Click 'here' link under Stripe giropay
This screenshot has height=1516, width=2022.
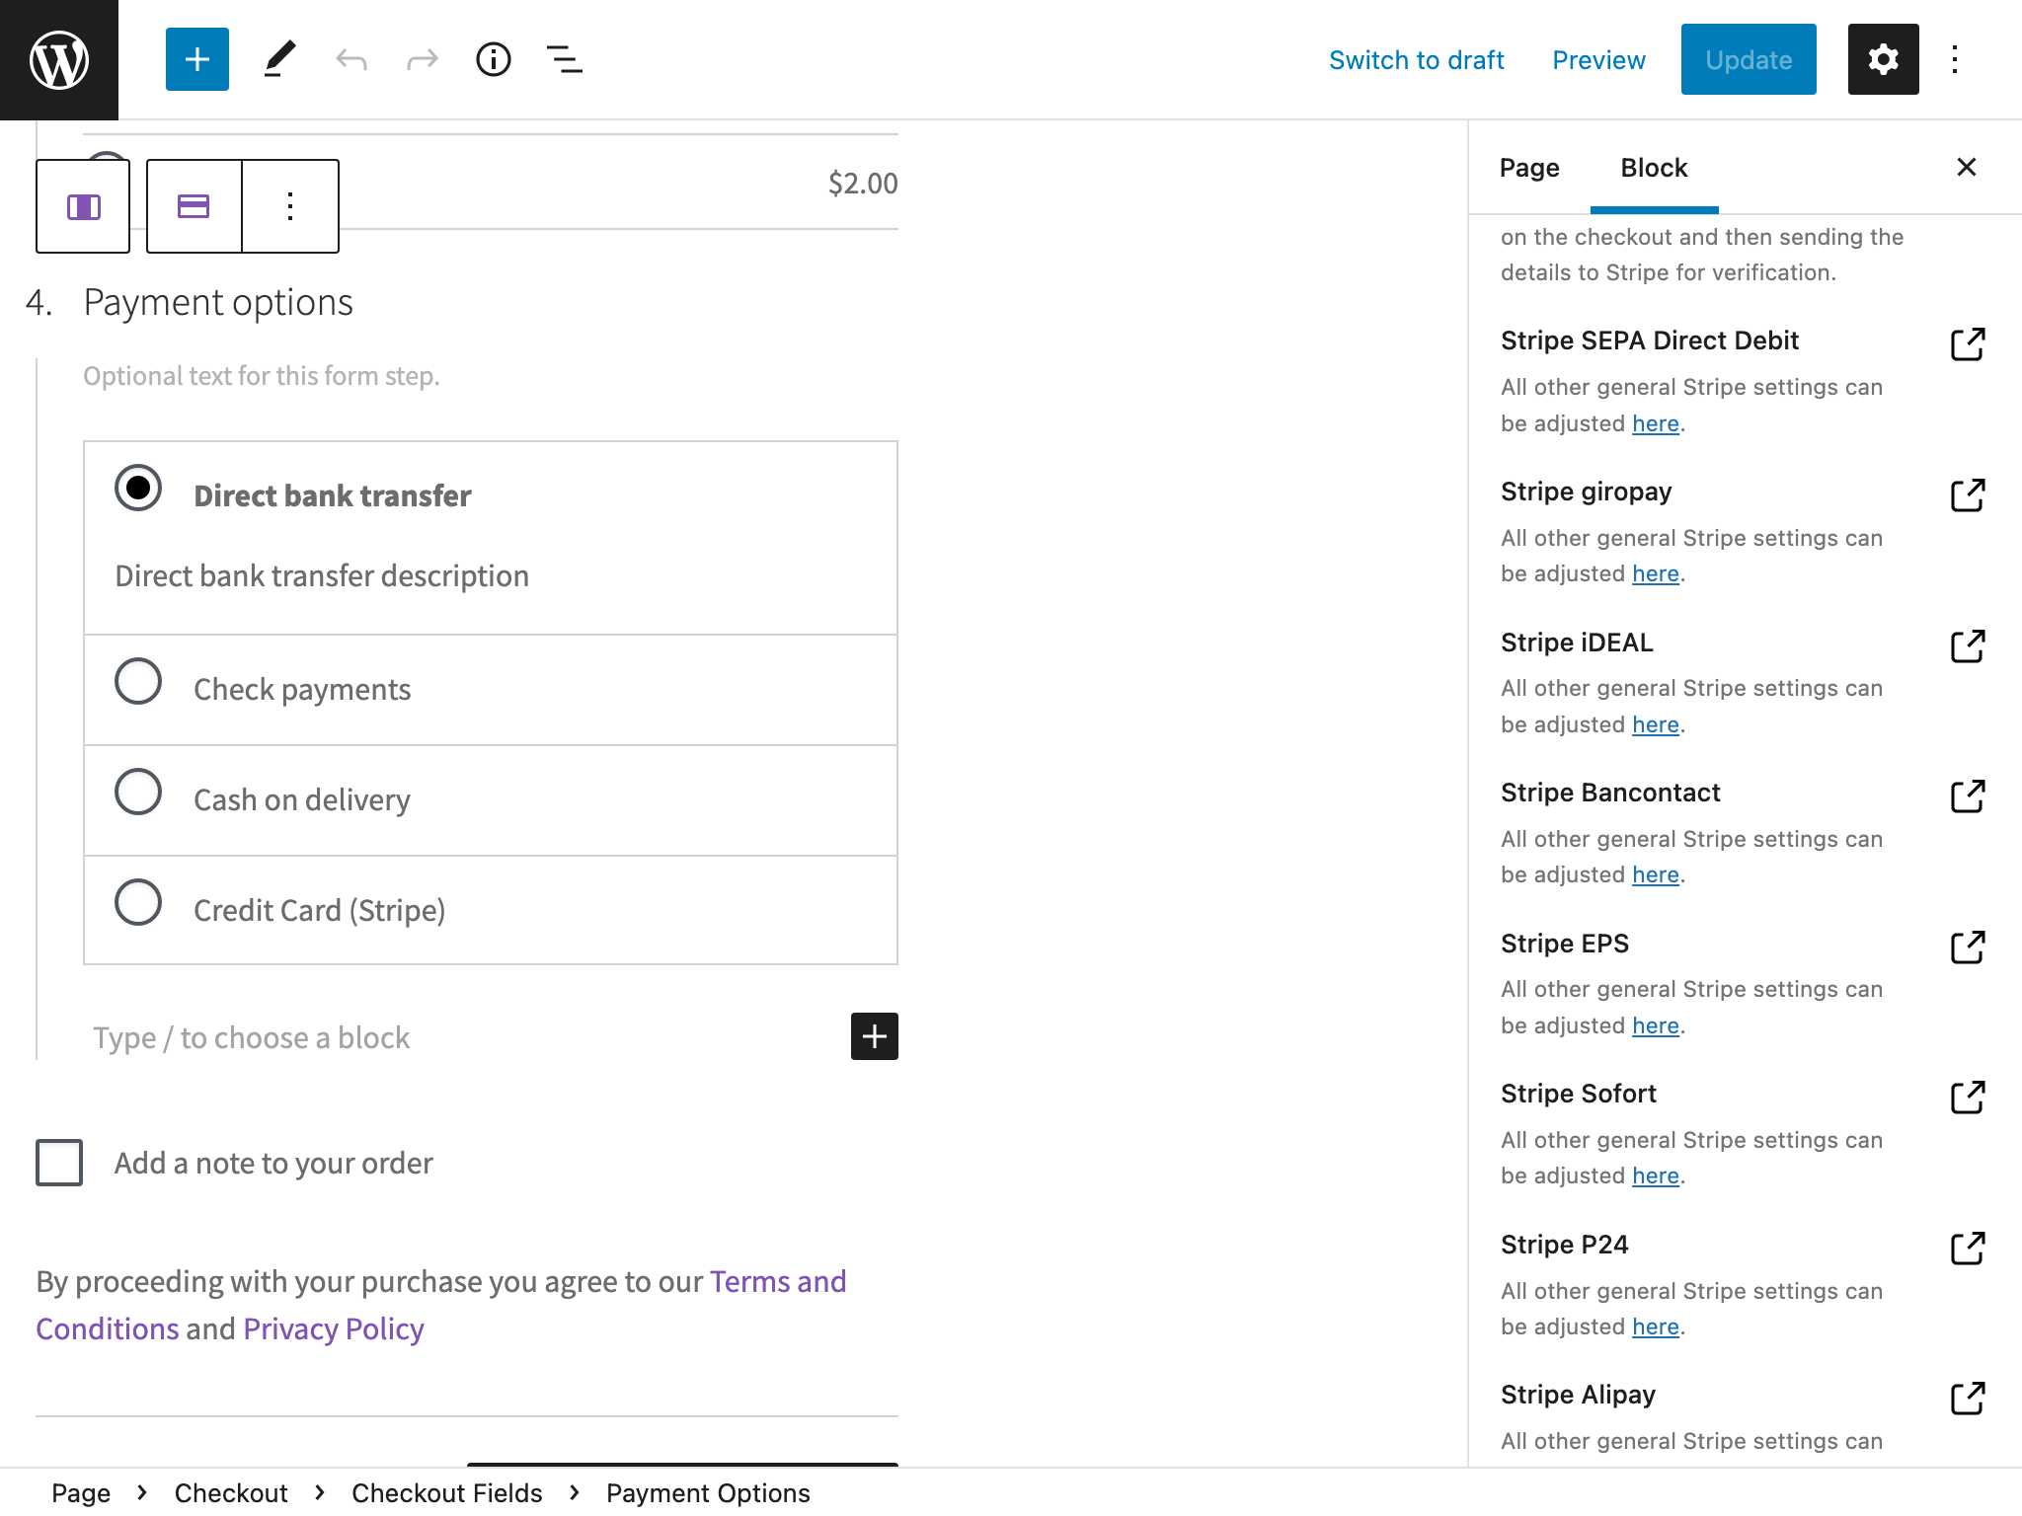point(1656,573)
